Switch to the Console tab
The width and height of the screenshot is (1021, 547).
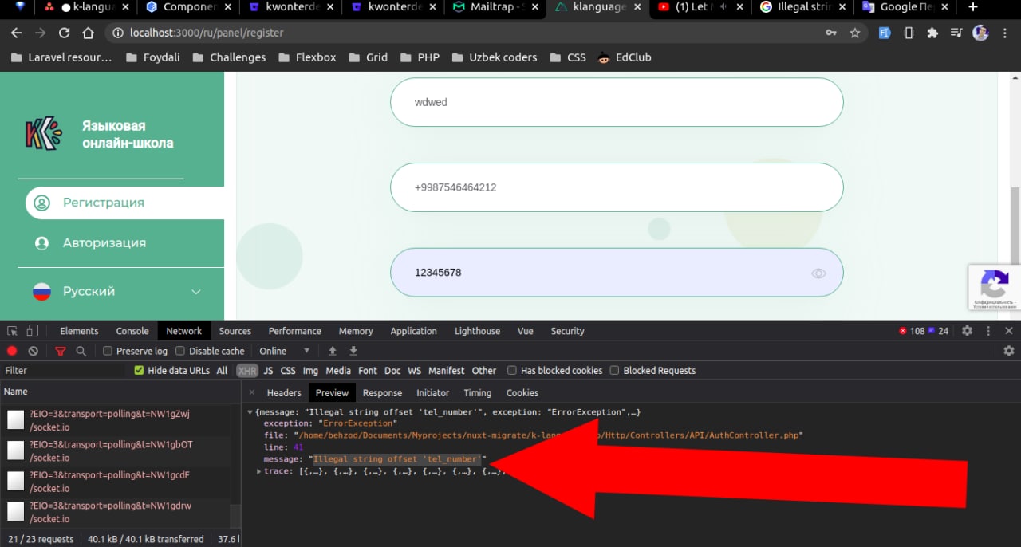[132, 331]
